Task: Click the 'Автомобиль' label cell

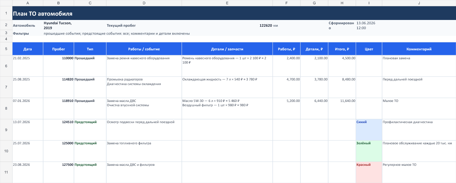Action: point(28,25)
